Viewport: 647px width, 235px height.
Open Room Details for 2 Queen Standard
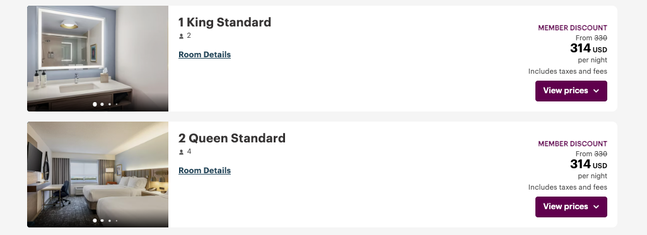205,170
